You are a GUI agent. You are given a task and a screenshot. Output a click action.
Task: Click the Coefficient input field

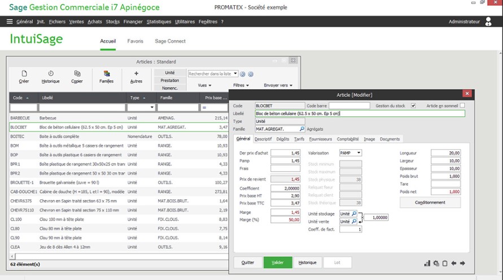point(286,189)
